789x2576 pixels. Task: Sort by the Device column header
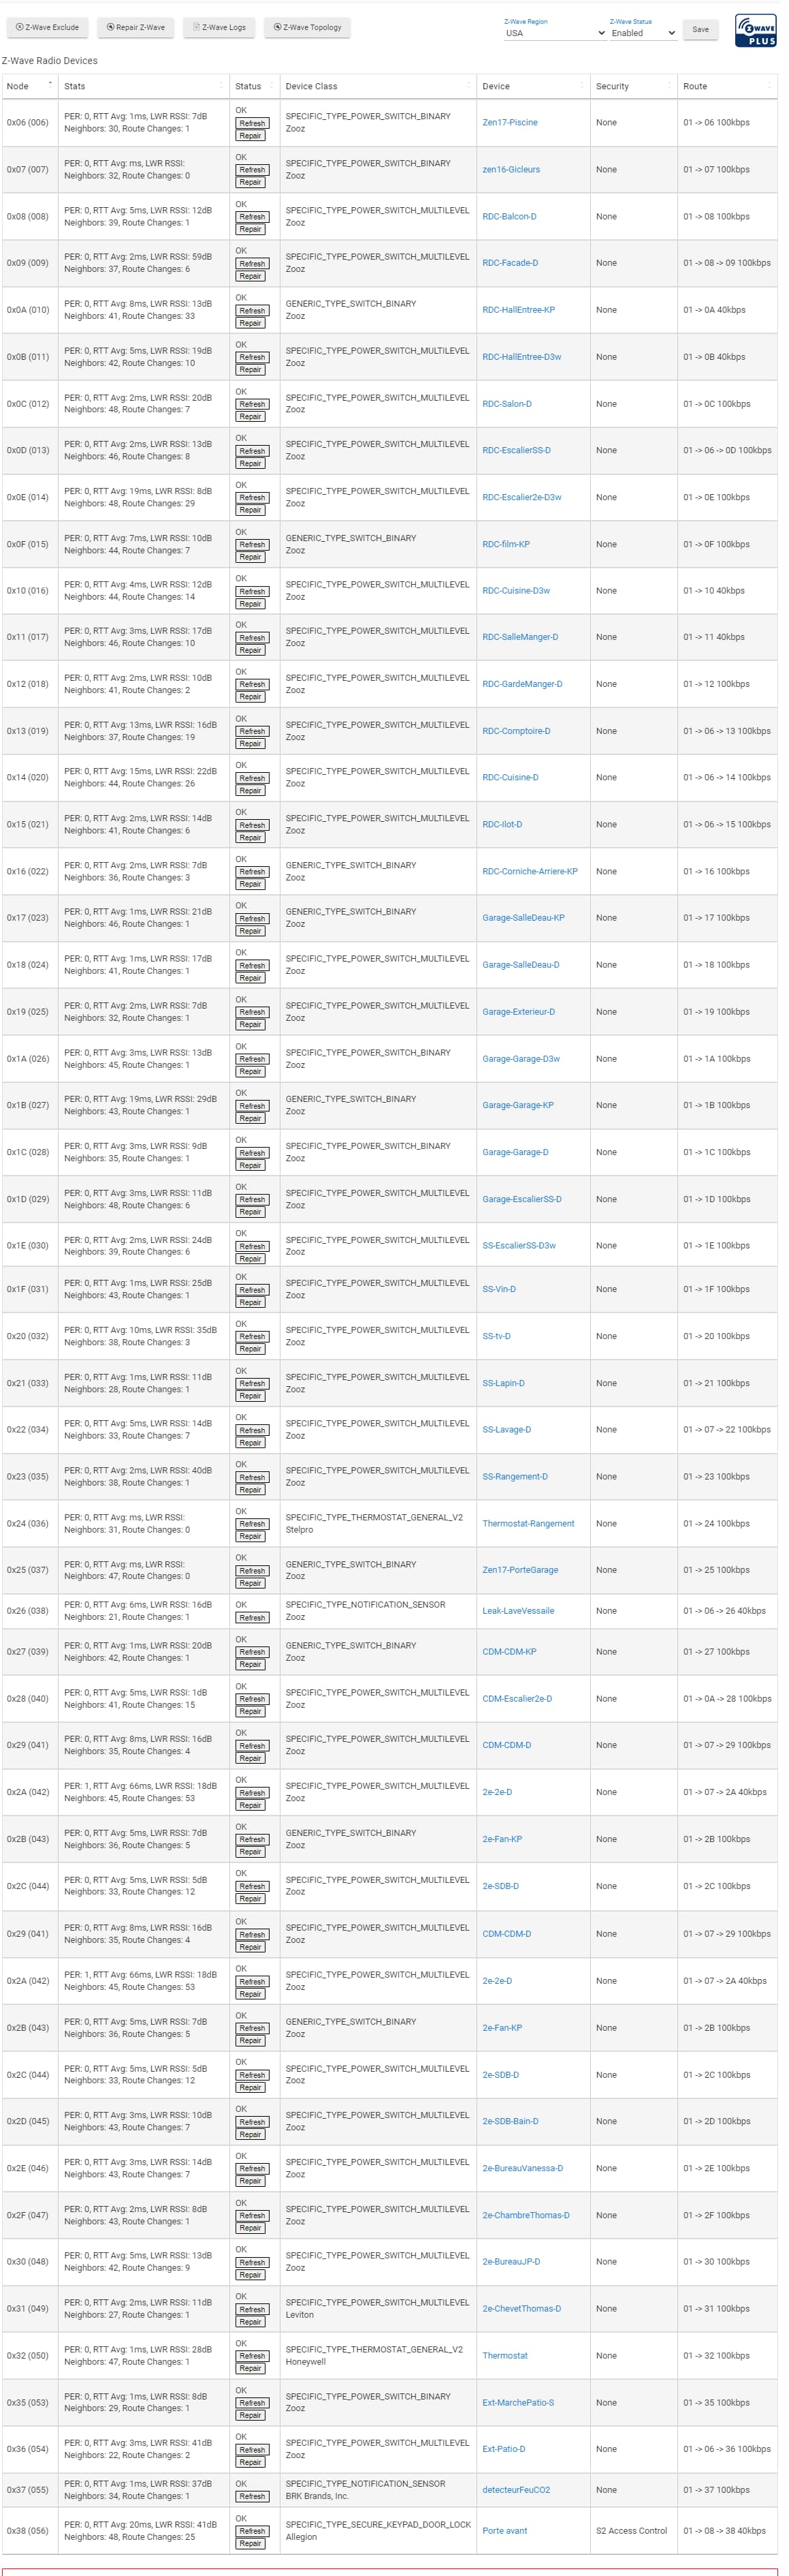tap(533, 86)
